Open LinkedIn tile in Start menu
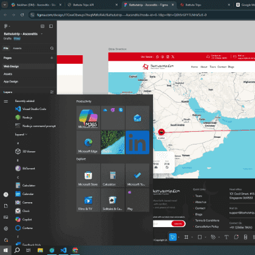The width and height of the screenshot is (255, 255). [137, 142]
